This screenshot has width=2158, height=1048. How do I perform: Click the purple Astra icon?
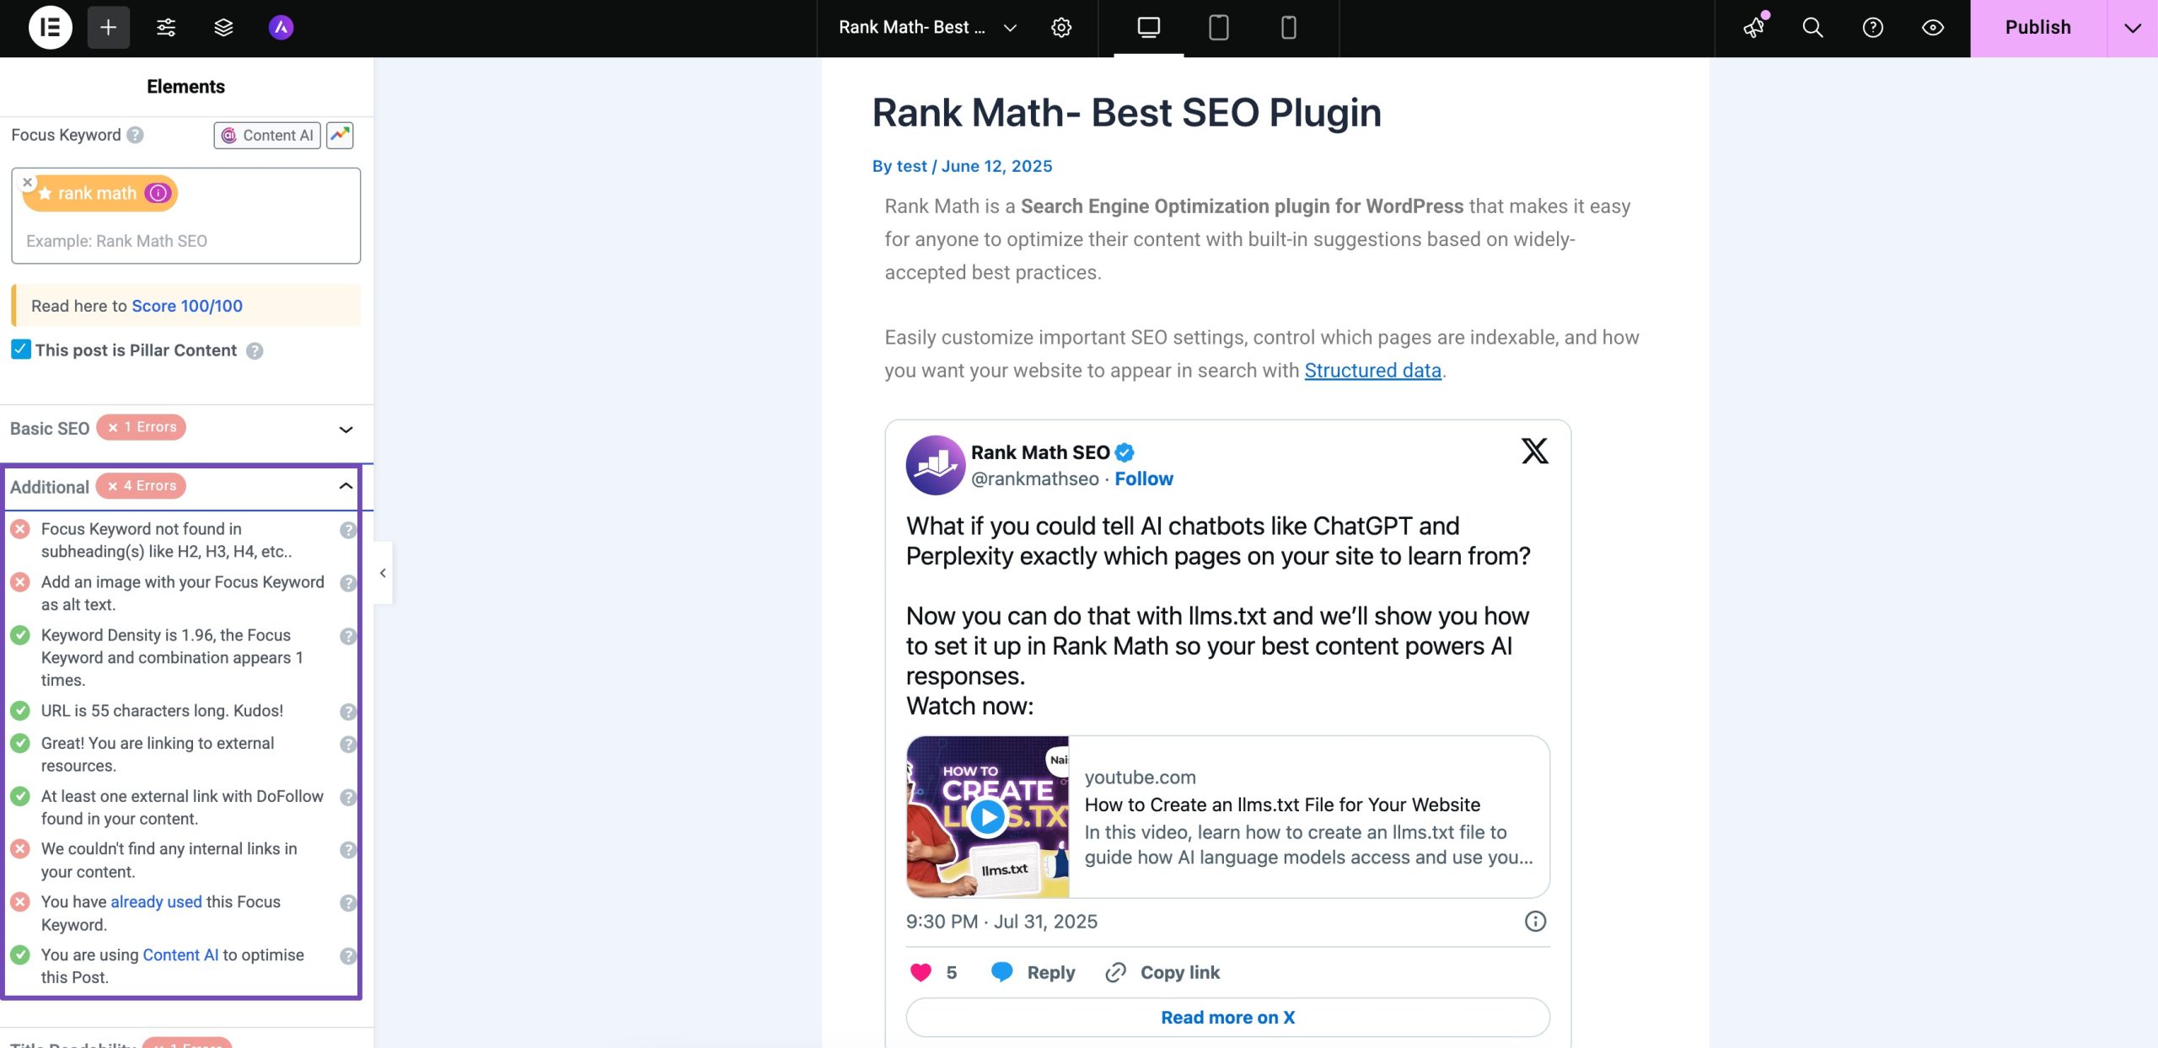tap(281, 28)
